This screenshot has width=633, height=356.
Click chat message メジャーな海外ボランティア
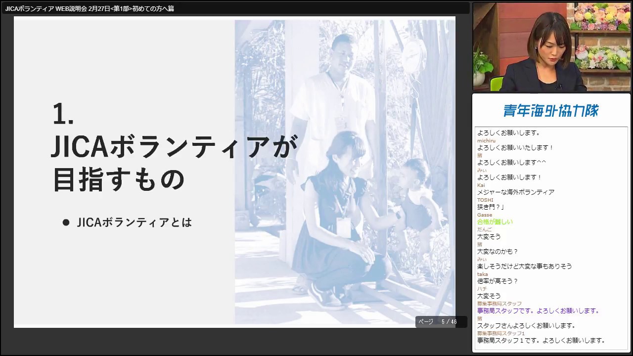516,192
